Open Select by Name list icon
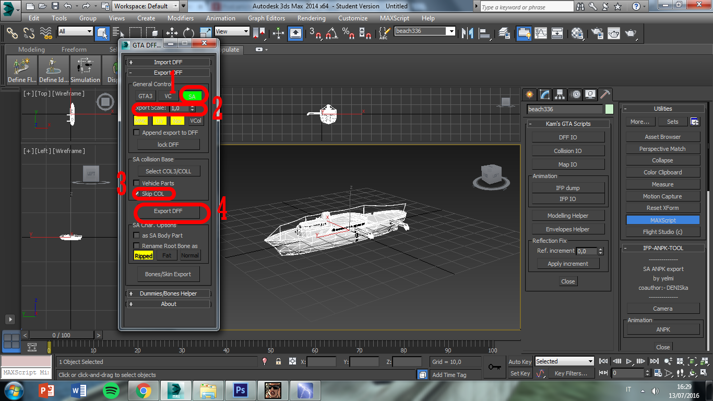 117,33
